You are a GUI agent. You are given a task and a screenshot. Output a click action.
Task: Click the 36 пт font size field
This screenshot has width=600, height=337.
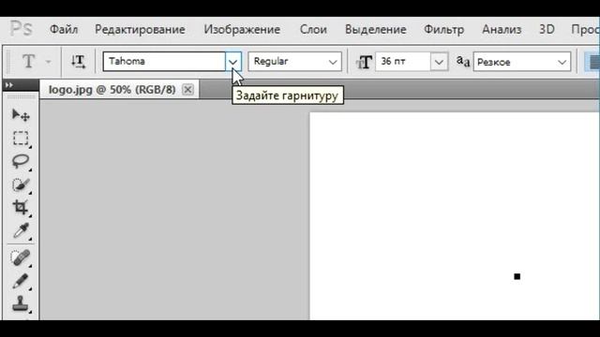(x=403, y=62)
